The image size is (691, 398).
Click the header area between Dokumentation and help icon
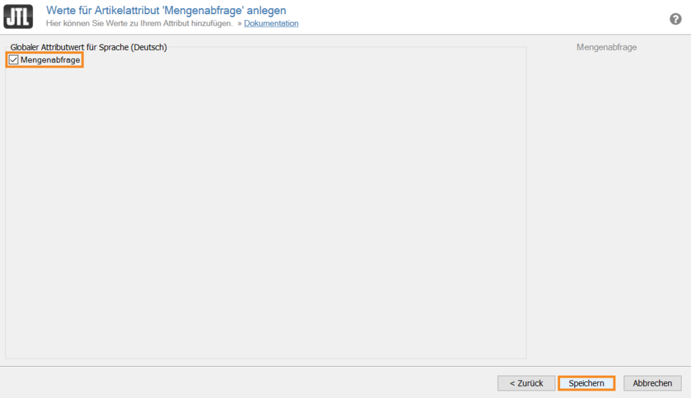pyautogui.click(x=472, y=19)
